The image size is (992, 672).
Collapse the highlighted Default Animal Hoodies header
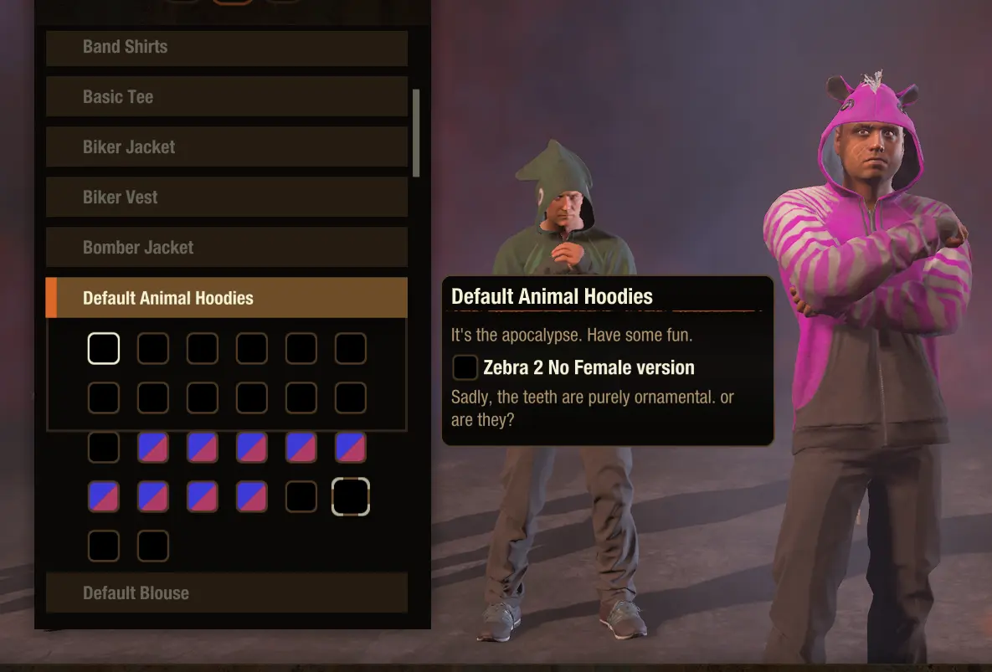coord(227,297)
